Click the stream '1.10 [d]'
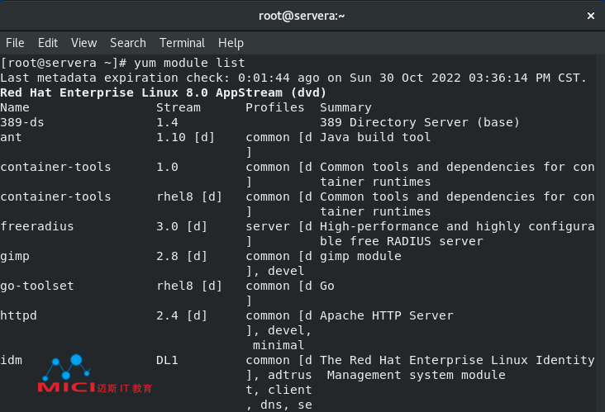Viewport: 605px width, 412px height. click(x=185, y=138)
